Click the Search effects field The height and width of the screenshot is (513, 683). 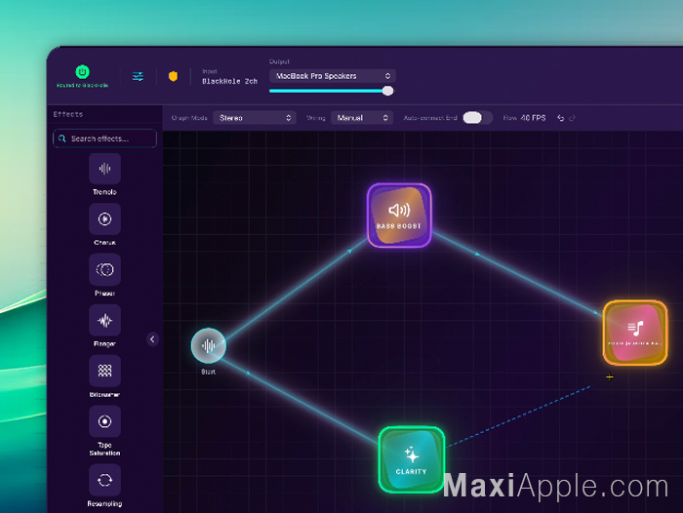click(x=104, y=138)
